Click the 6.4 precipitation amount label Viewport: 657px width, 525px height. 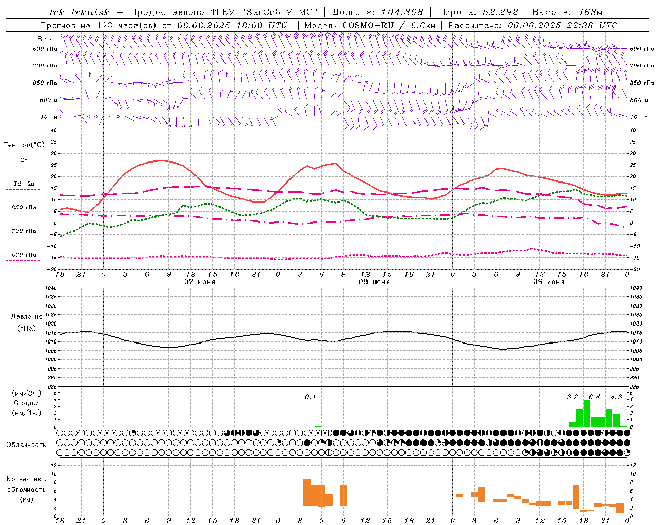(x=594, y=397)
